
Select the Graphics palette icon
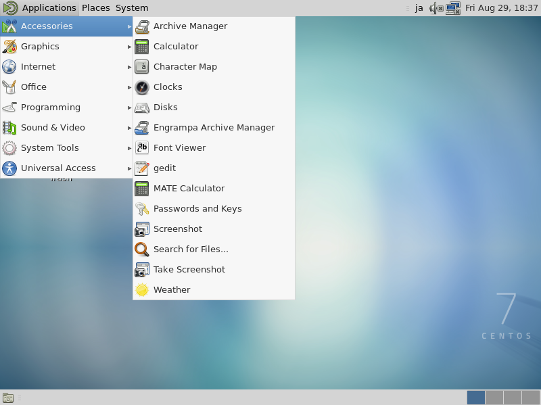click(9, 47)
